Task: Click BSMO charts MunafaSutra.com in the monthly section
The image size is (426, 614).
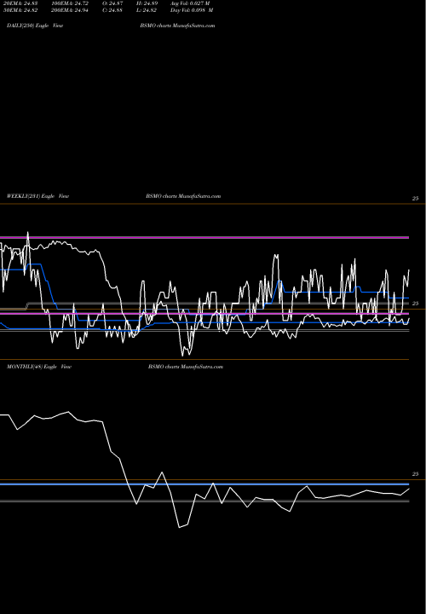Action: (x=186, y=367)
